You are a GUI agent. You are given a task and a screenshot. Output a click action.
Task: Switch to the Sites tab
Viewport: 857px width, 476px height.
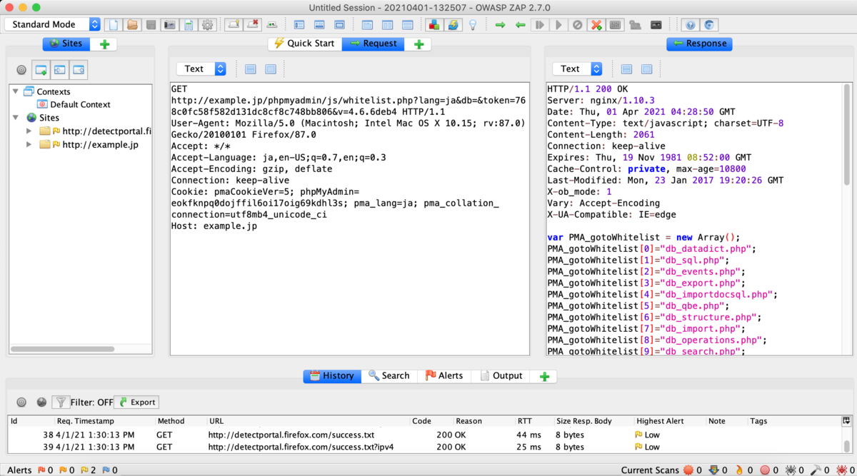tap(66, 44)
